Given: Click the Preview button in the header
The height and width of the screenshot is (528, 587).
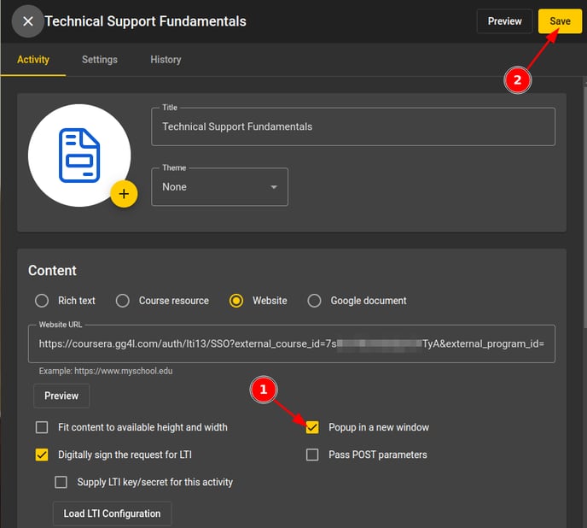Looking at the screenshot, I should coord(504,21).
